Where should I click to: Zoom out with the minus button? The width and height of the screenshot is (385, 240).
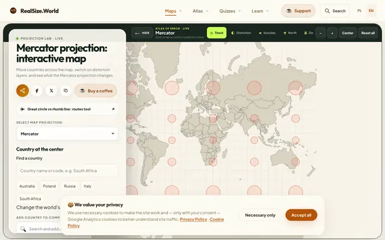(x=321, y=33)
